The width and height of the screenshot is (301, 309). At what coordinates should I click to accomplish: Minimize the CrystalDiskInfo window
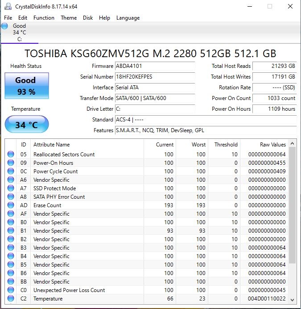[250, 7]
